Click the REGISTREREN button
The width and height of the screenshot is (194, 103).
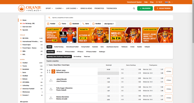[163, 8]
